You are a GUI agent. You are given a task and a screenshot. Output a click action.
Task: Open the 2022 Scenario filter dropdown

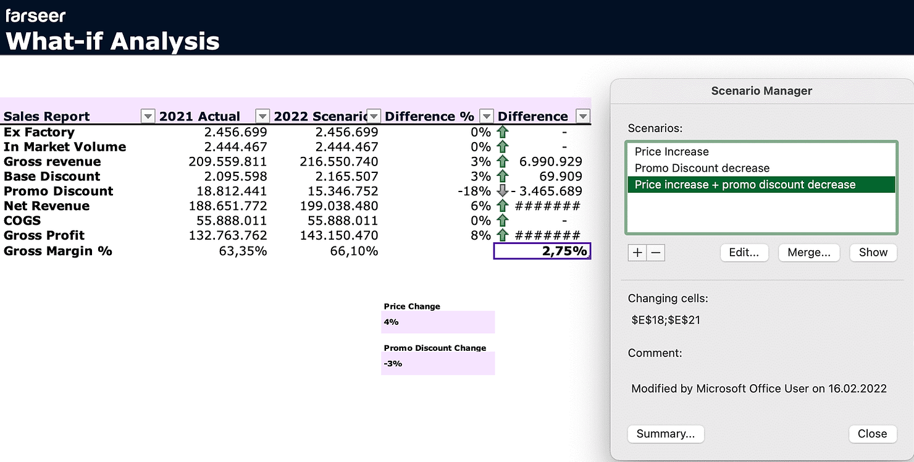tap(374, 115)
